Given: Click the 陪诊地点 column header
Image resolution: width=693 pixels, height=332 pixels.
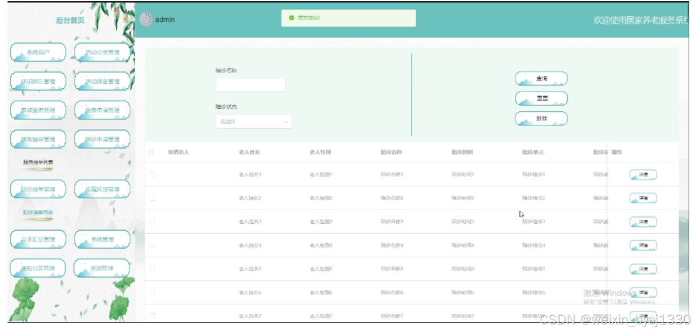Looking at the screenshot, I should 533,153.
